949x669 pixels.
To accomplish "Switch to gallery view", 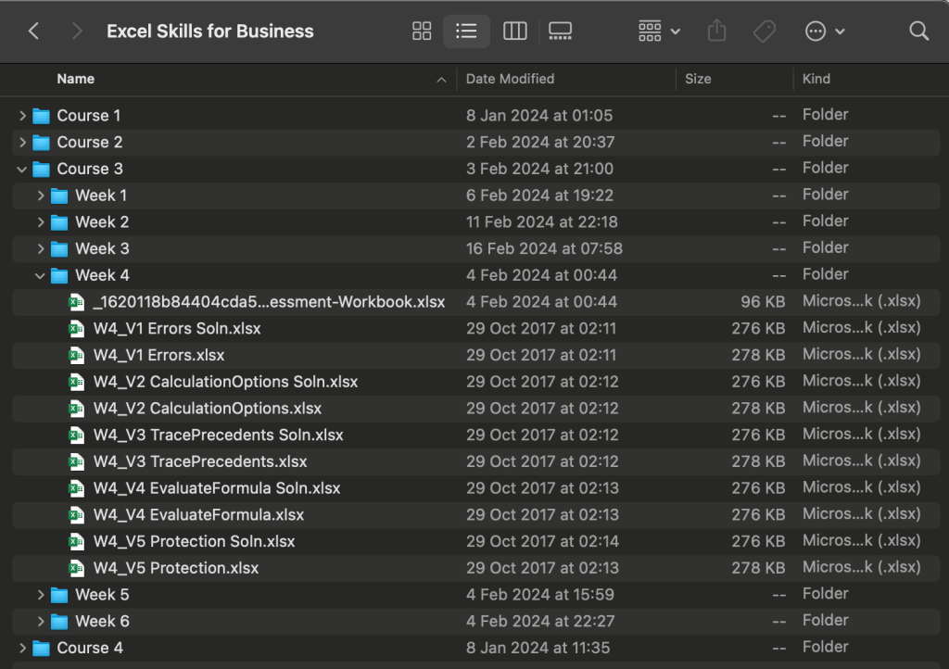I will 560,32.
